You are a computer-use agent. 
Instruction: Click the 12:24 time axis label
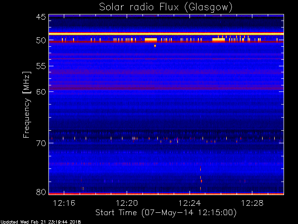(x=190, y=203)
